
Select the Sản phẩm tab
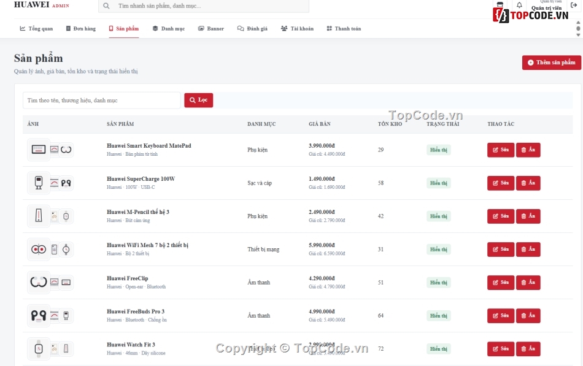click(124, 29)
